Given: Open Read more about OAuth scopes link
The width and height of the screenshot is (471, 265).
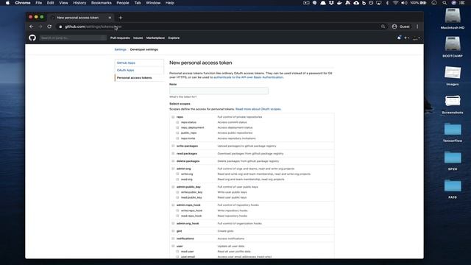Looking at the screenshot, I should 258,109.
